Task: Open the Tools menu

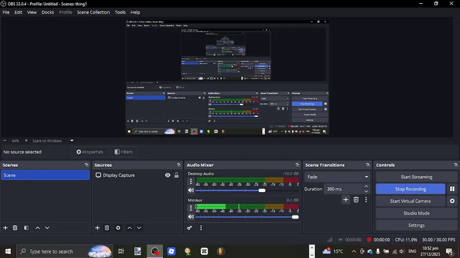Action: (x=120, y=12)
